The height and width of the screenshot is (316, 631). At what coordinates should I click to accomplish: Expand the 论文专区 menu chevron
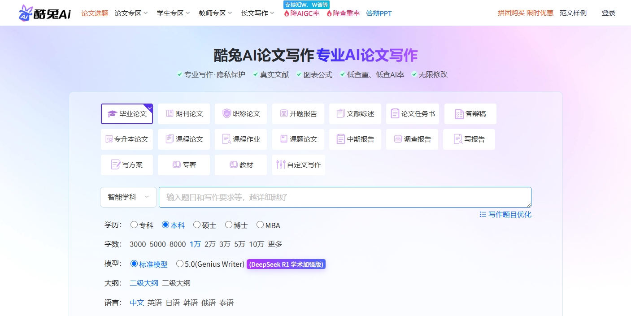coord(146,13)
